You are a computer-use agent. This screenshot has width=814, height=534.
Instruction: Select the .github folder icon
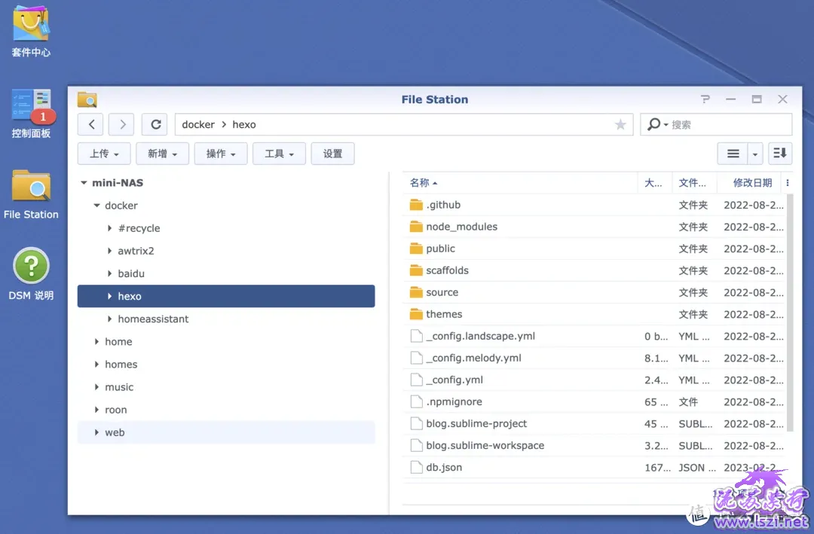(x=416, y=205)
